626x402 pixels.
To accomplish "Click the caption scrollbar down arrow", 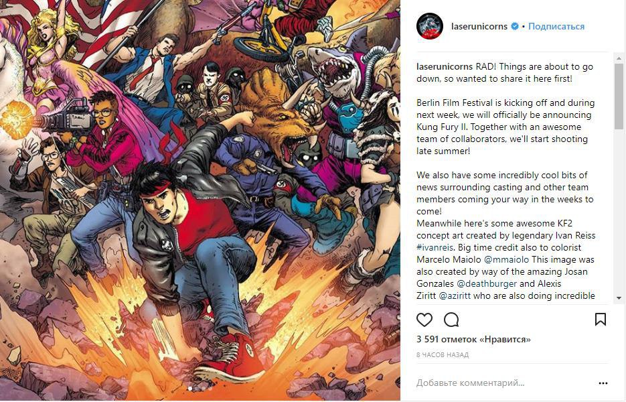I will pos(619,298).
